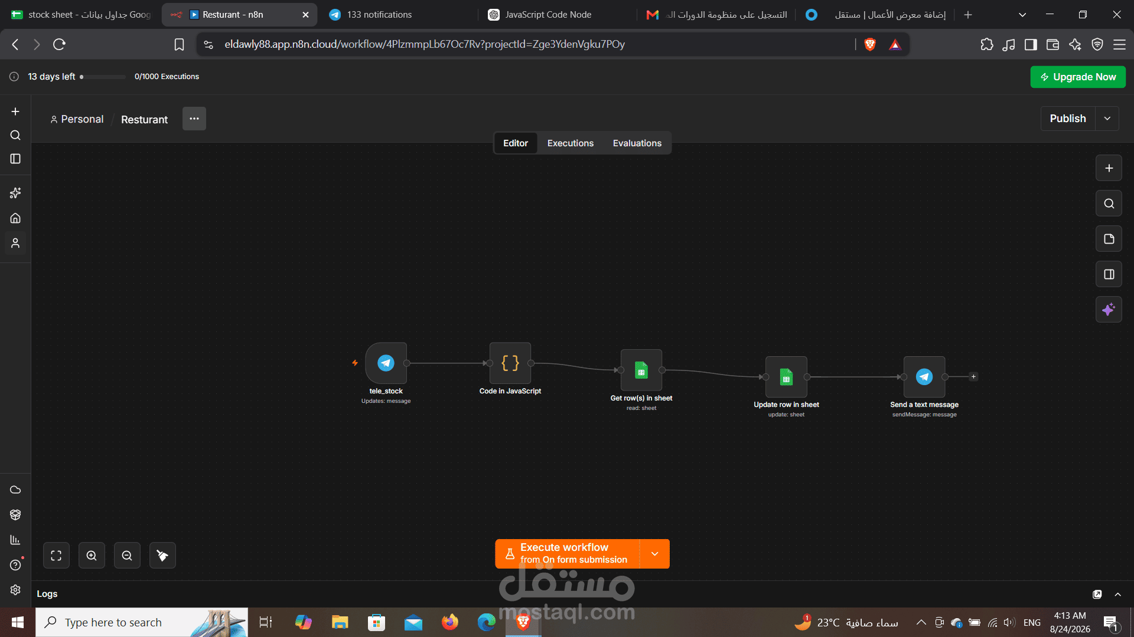This screenshot has height=637, width=1134.
Task: Zoom in on the canvas
Action: tap(92, 556)
